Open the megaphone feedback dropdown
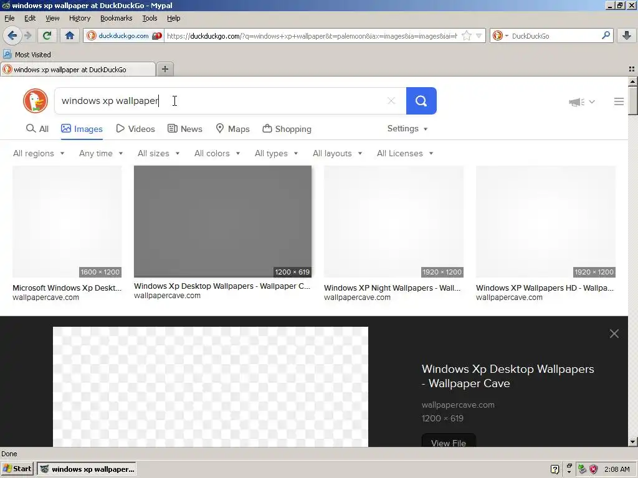Image resolution: width=638 pixels, height=478 pixels. pos(582,101)
